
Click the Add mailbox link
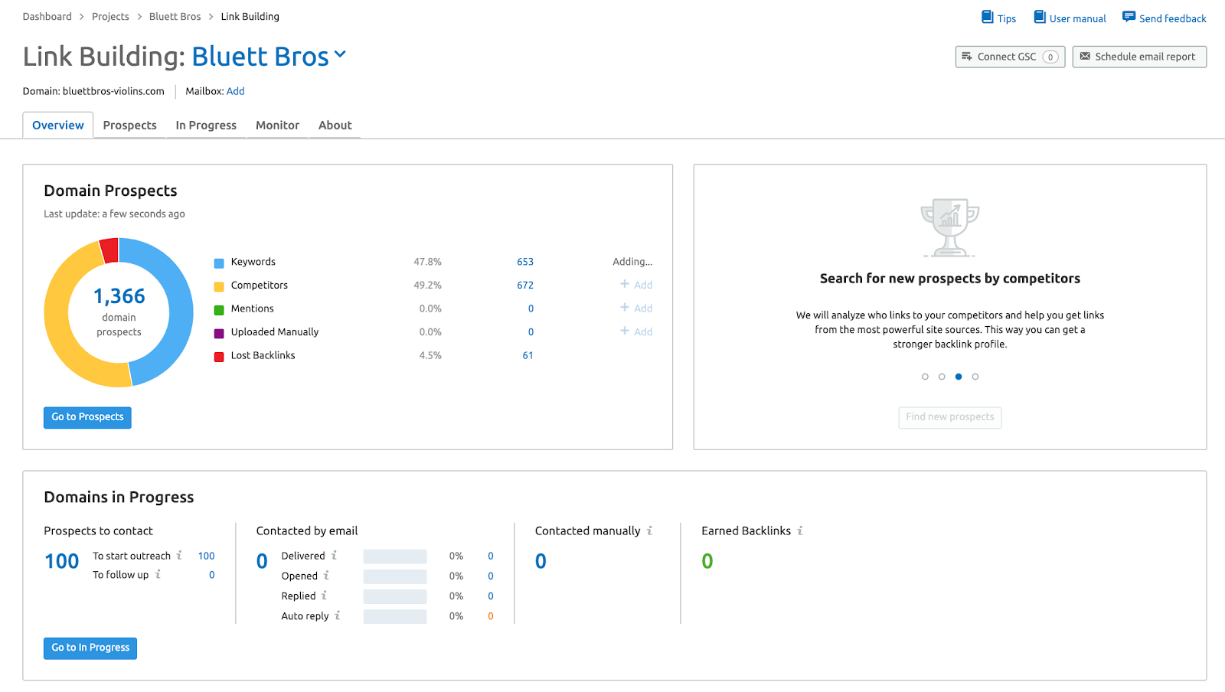pyautogui.click(x=236, y=91)
